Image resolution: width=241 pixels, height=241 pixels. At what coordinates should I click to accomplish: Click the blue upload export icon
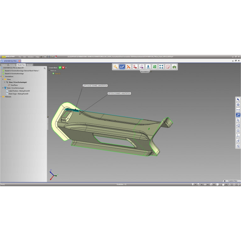tap(148, 67)
